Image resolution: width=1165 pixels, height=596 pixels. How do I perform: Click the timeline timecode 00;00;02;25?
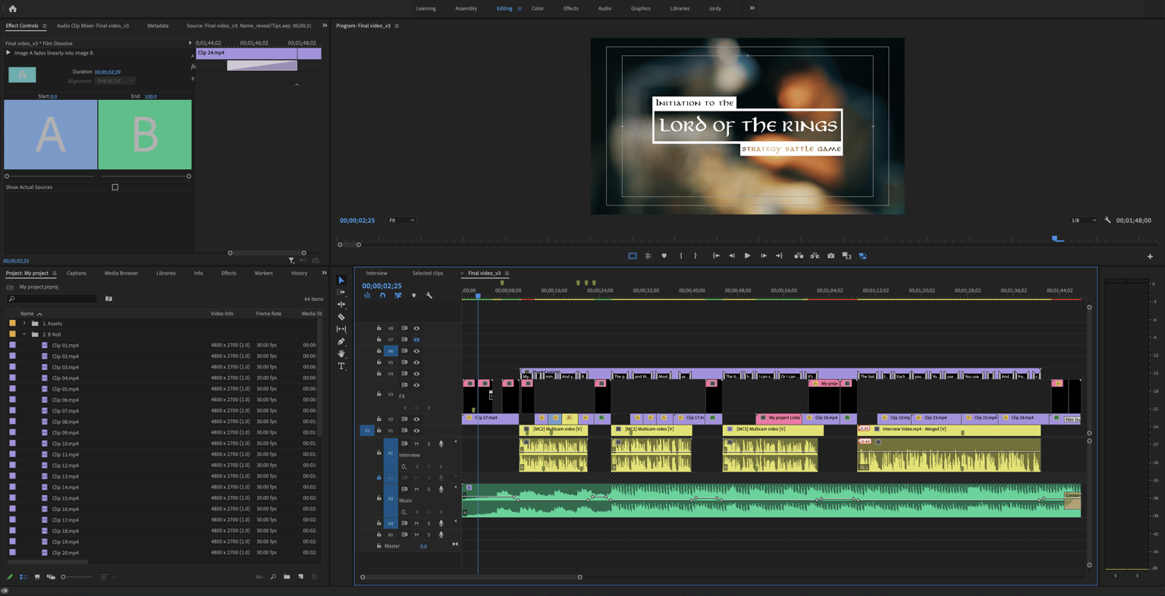point(382,286)
